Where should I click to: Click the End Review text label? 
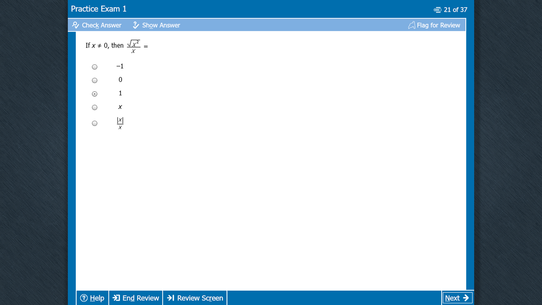point(141,298)
